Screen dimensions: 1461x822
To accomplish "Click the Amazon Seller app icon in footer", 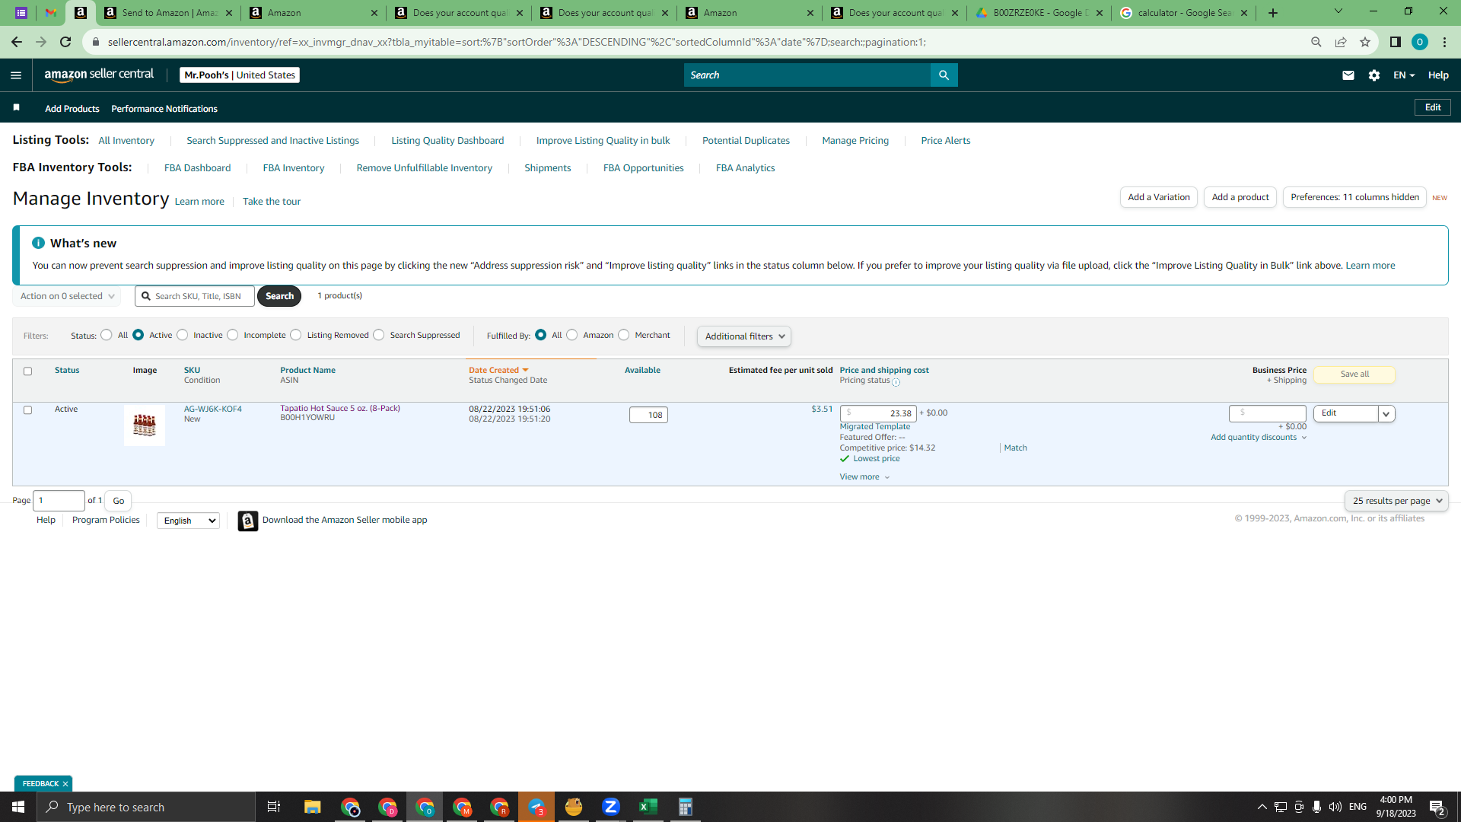I will click(x=248, y=521).
